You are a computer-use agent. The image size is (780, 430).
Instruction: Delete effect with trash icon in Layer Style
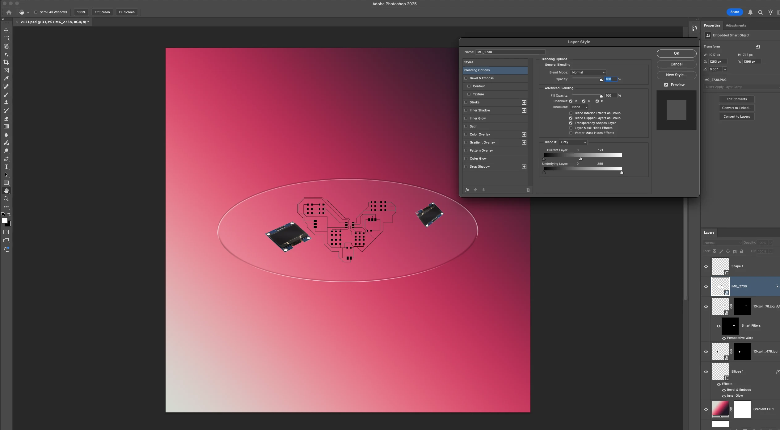pos(528,190)
